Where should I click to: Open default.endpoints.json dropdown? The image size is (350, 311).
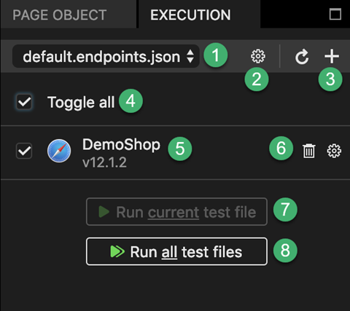click(x=106, y=56)
